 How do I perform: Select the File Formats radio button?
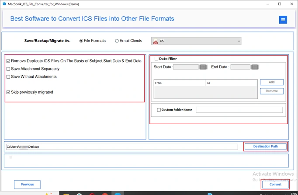(x=81, y=41)
